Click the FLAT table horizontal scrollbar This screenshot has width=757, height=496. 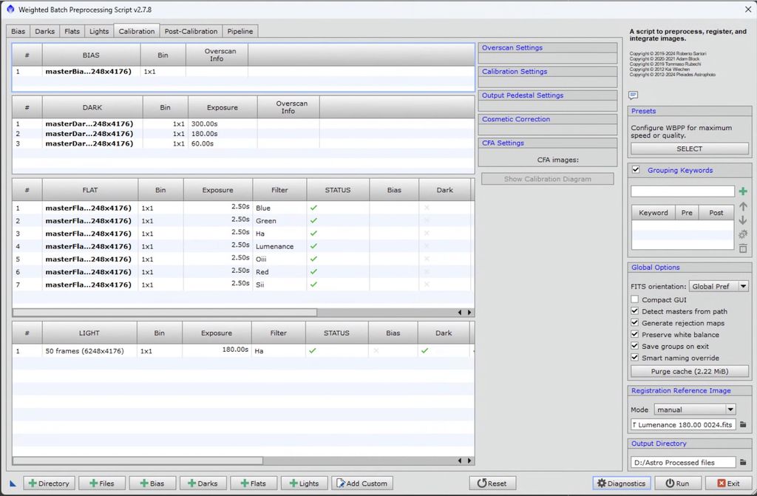click(x=165, y=313)
